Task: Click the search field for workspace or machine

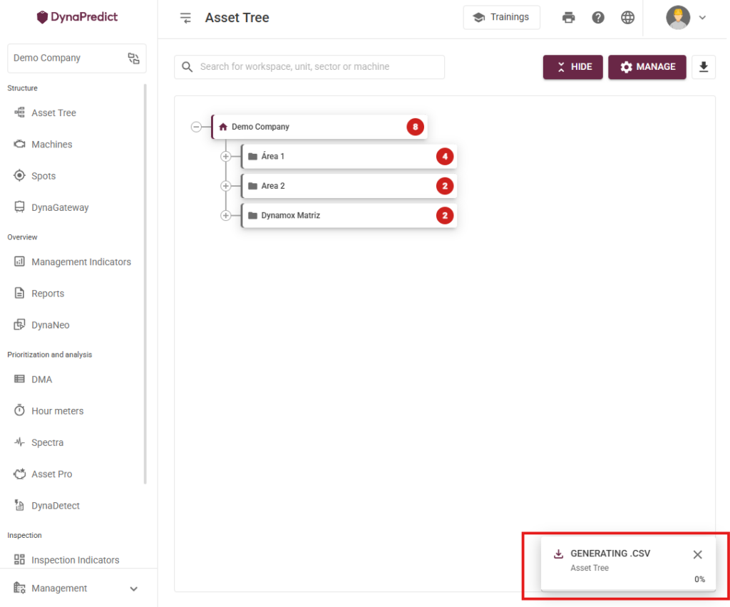Action: (309, 67)
